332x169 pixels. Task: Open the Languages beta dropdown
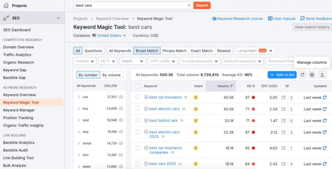255,51
